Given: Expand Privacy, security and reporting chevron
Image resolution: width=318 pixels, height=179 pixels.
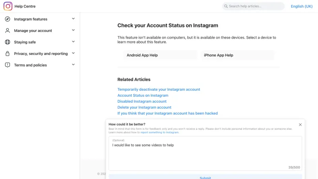Looking at the screenshot, I should click(73, 53).
